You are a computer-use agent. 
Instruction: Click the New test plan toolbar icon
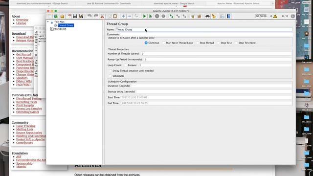tap(49, 16)
